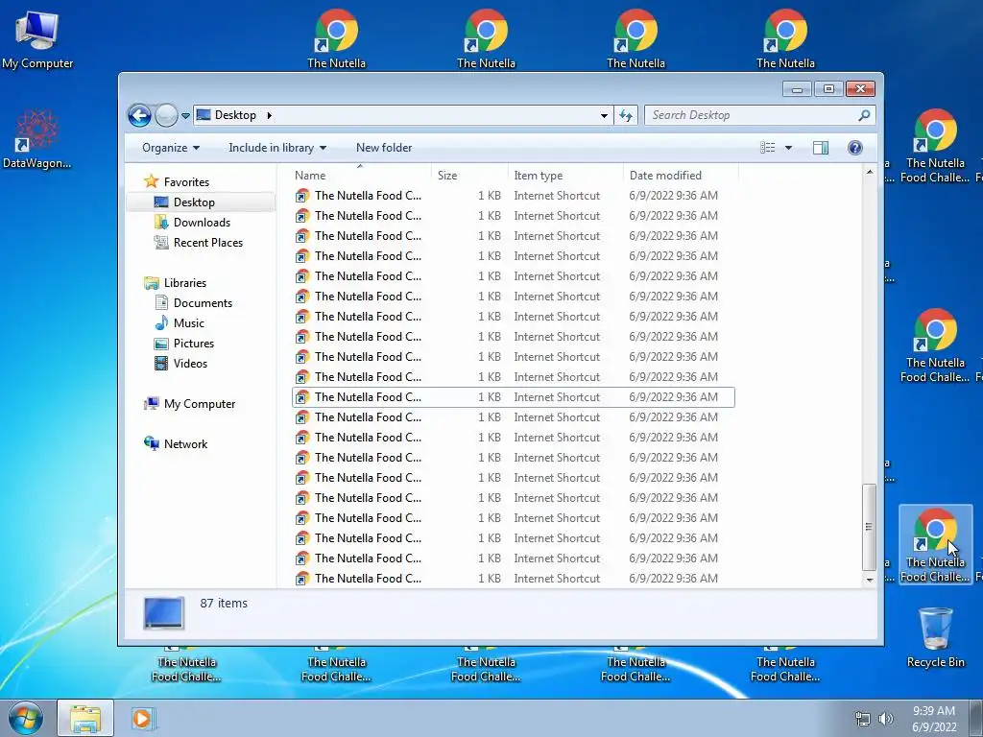
Task: Select the focused Nutella Food shortcut row
Action: coord(513,397)
